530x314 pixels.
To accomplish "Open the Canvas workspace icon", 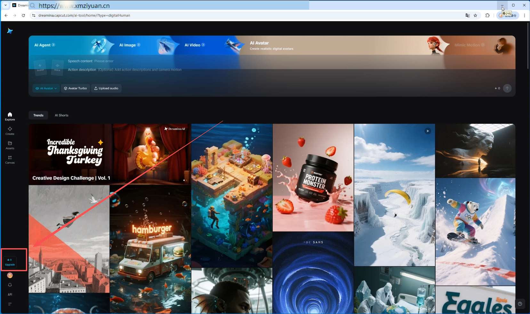I will pyautogui.click(x=10, y=159).
